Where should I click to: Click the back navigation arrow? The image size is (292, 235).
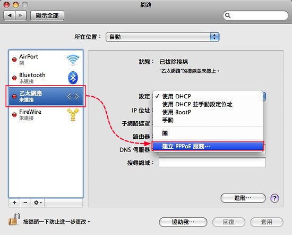pyautogui.click(x=10, y=15)
